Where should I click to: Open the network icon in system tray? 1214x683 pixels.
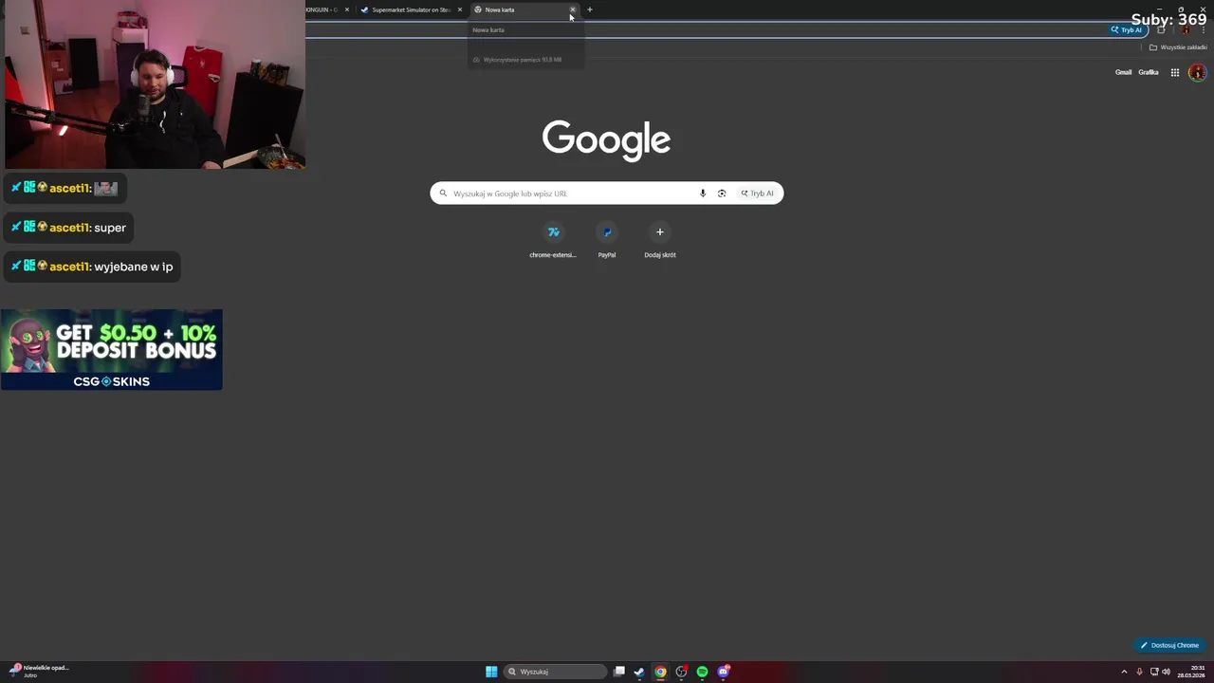coord(1152,672)
